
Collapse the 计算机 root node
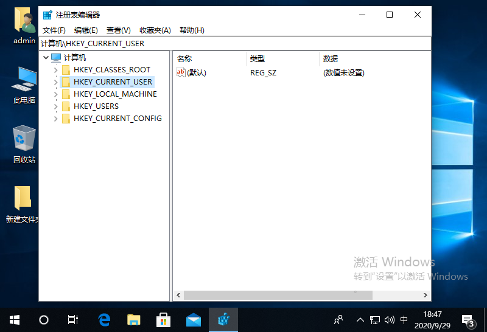46,58
